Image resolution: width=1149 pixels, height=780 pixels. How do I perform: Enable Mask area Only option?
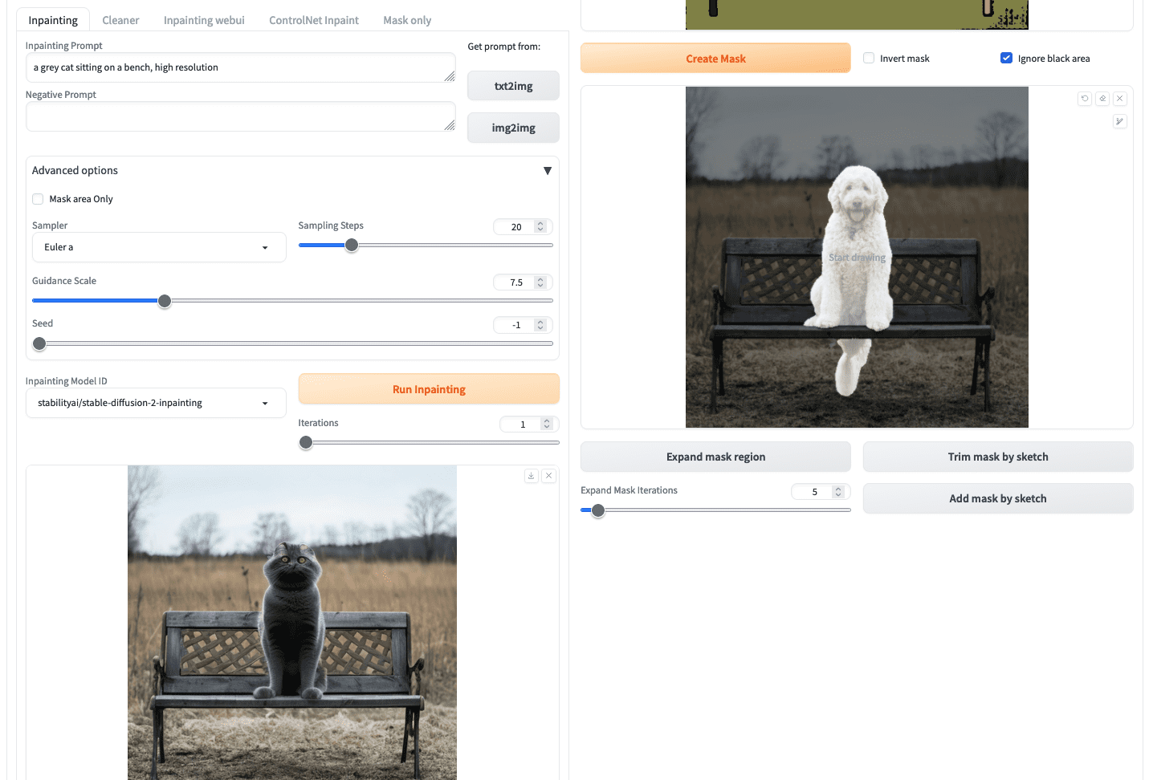click(38, 199)
